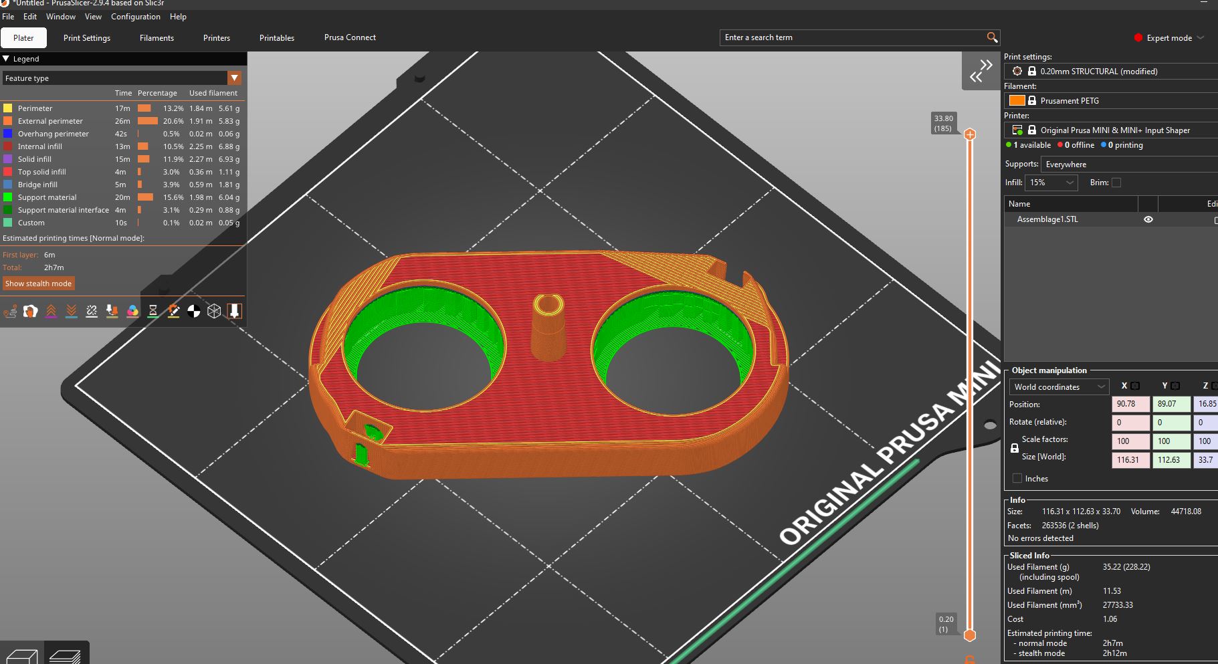Click the red Expert mode dot
This screenshot has height=664, width=1218.
(x=1138, y=38)
